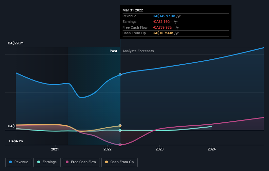
Task: Click the CA$0 y-axis label
Action: tap(12, 126)
